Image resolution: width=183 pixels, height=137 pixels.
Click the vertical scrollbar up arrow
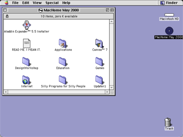[x=112, y=22]
